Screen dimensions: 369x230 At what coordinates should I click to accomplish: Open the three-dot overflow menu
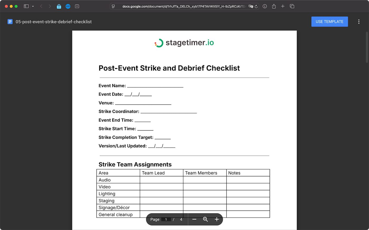pyautogui.click(x=359, y=22)
